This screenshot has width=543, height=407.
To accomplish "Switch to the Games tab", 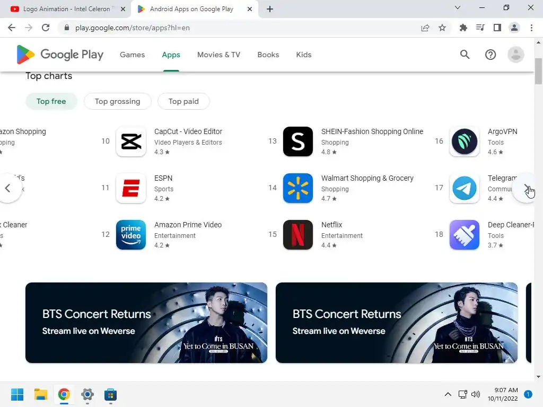I will pos(132,55).
